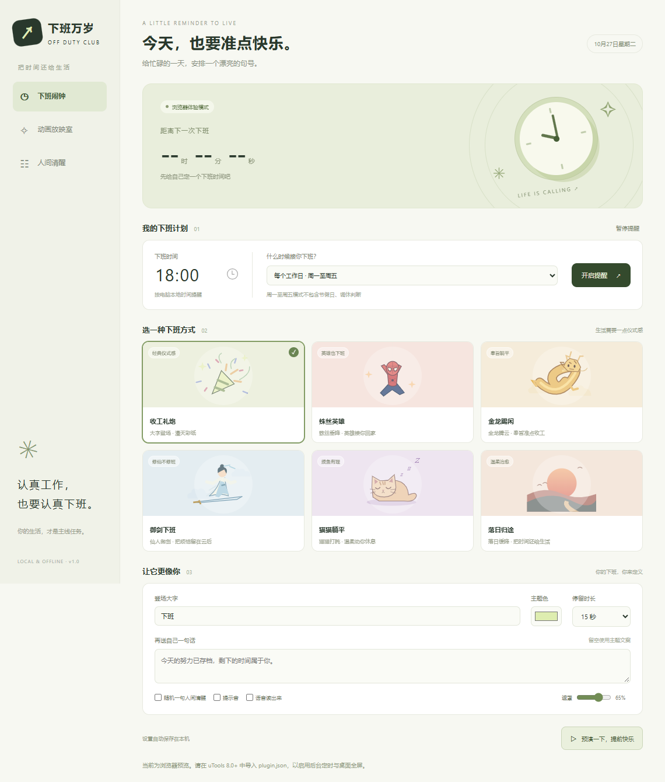Click the 选一种下班方式 section title
This screenshot has height=782, width=665.
coord(169,330)
